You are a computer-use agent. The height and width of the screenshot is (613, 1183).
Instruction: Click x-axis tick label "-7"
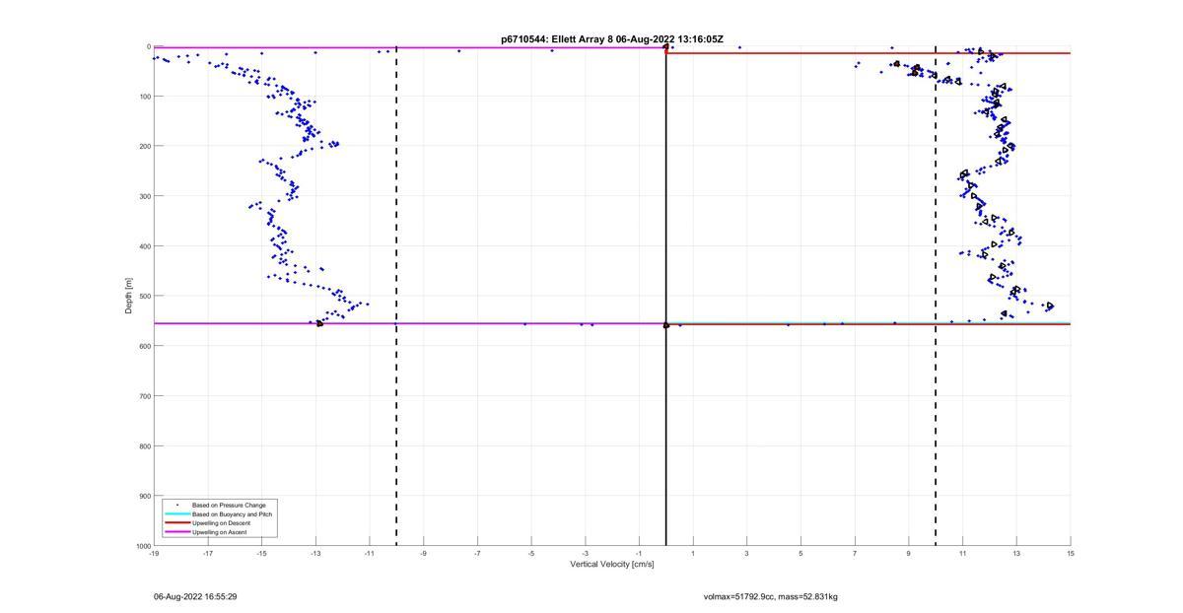(x=477, y=553)
